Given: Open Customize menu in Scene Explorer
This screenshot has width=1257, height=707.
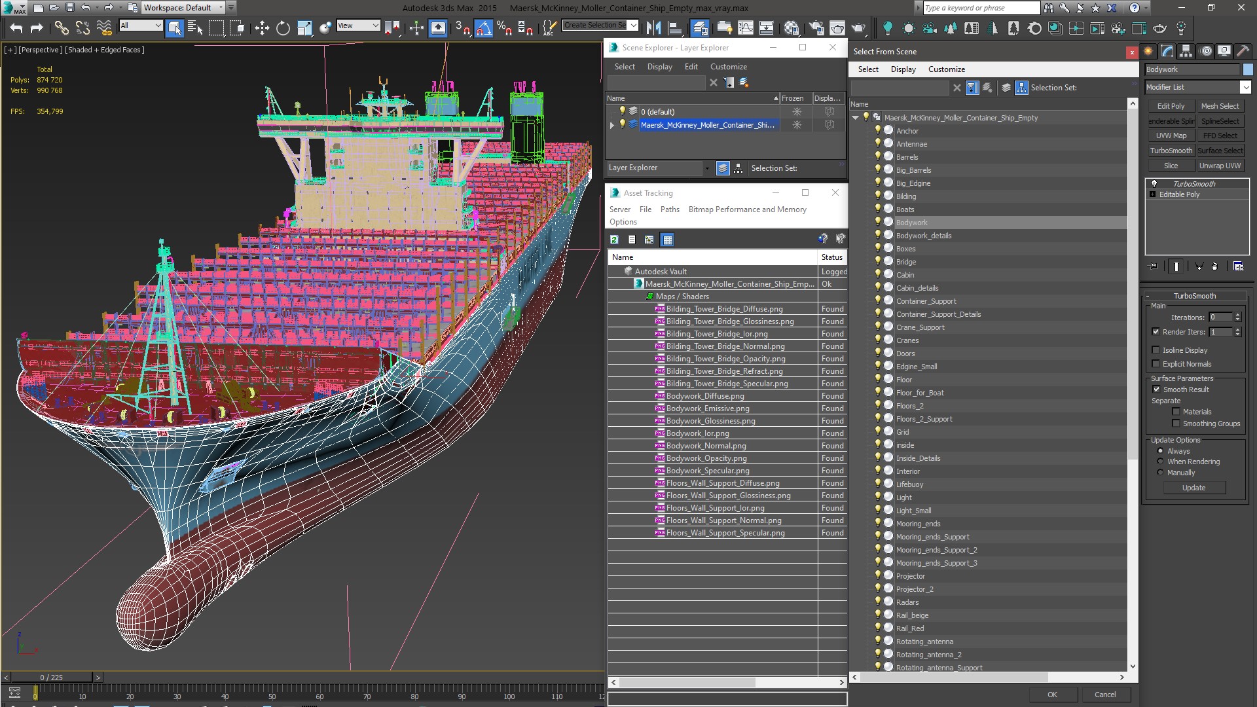Looking at the screenshot, I should pos(728,67).
